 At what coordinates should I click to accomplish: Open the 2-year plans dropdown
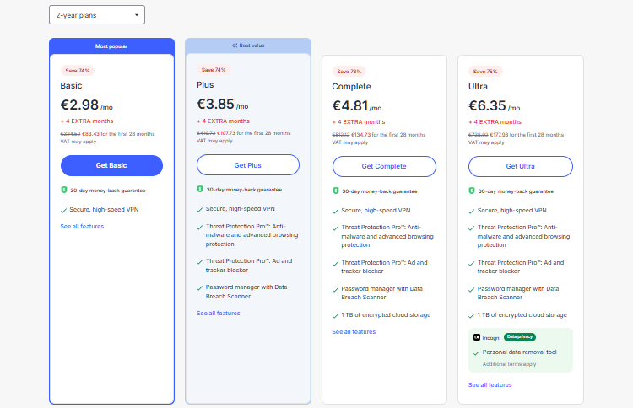[x=97, y=15]
